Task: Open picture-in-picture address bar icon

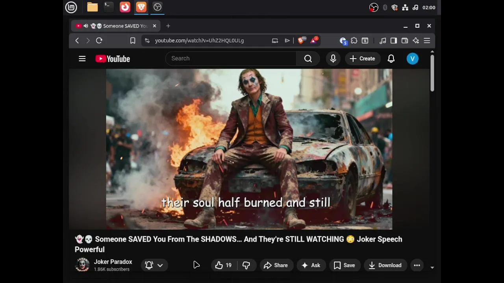Action: [x=275, y=40]
